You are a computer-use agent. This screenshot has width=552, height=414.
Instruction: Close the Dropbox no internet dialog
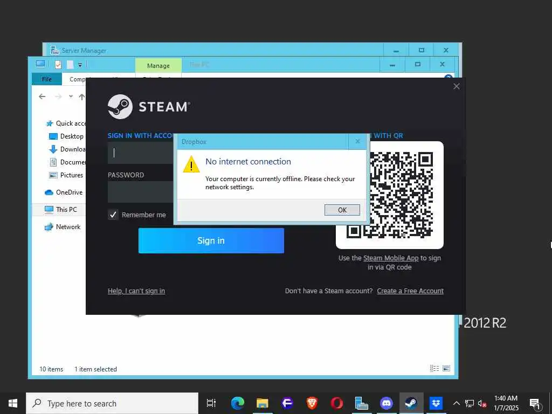[357, 141]
